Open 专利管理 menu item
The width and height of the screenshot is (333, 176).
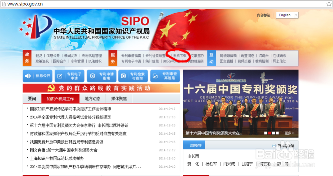click(77, 61)
